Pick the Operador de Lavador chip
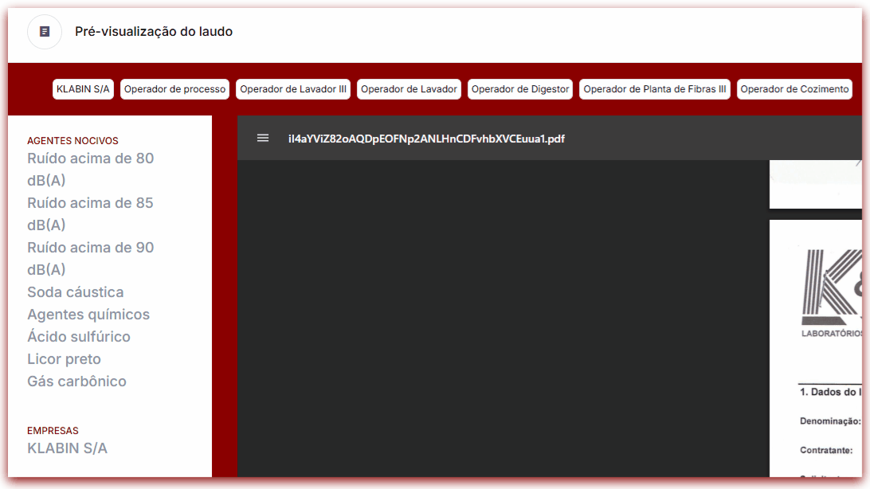 pyautogui.click(x=409, y=89)
